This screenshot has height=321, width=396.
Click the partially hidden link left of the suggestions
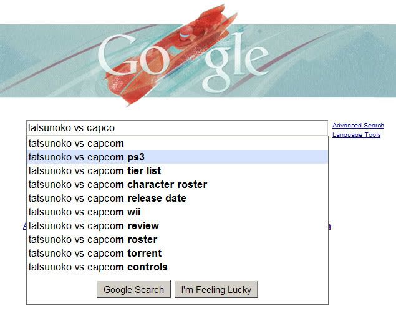[24, 226]
